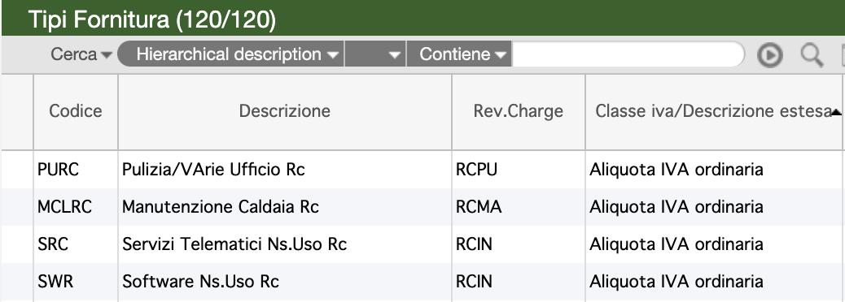Sort by the Descrizione column header

285,111
